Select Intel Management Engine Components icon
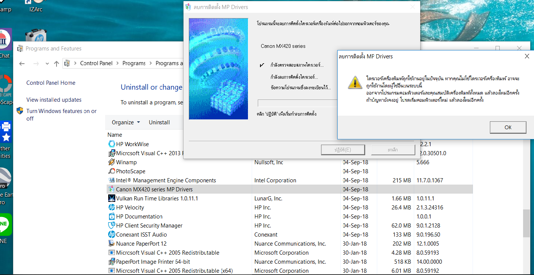534x275 pixels. (112, 180)
